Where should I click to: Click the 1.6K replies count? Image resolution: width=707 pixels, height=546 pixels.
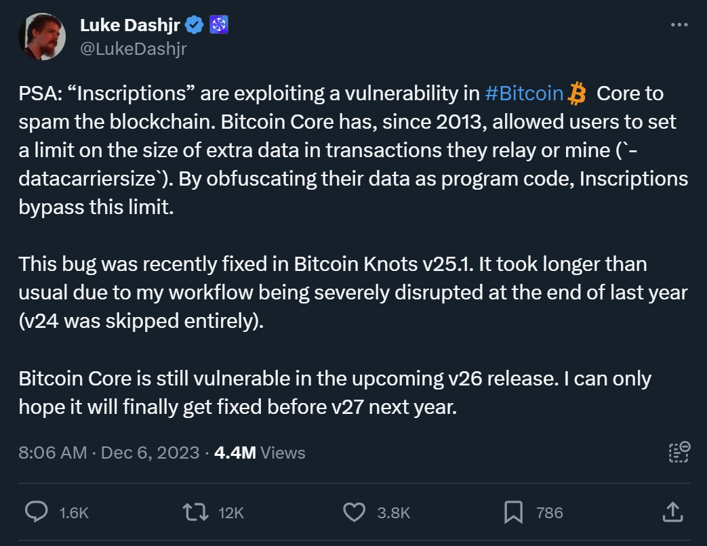74,513
